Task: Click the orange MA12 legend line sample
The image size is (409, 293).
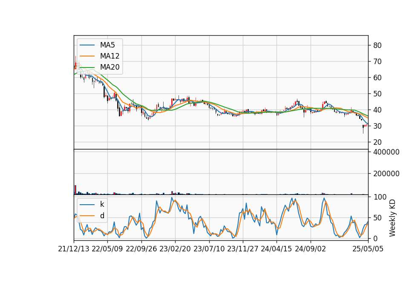Action: (x=87, y=56)
